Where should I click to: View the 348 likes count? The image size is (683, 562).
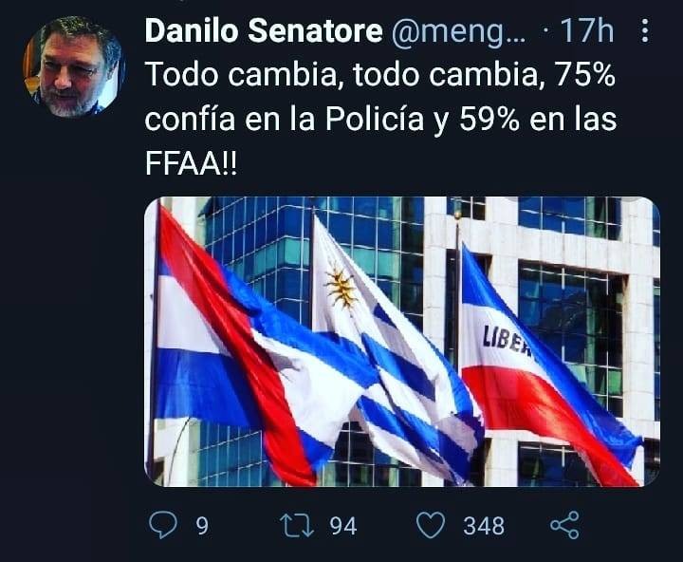[x=484, y=526]
